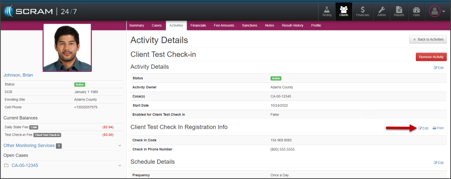Click the client's profile photo
Viewport: 451px width, 179px height.
(67, 48)
